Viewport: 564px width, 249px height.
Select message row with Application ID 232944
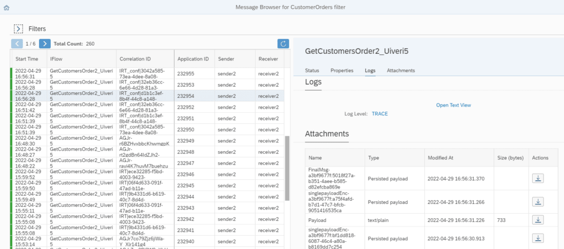[148, 196]
